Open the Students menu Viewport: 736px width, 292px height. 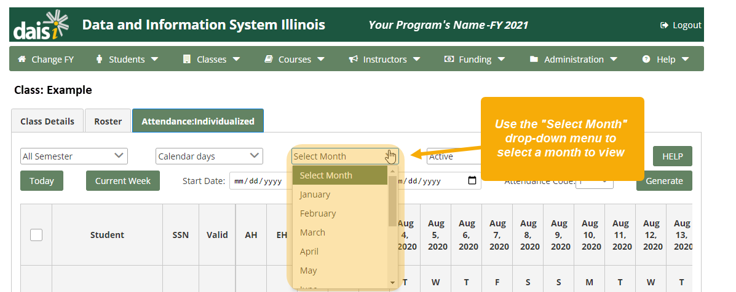[x=127, y=60]
